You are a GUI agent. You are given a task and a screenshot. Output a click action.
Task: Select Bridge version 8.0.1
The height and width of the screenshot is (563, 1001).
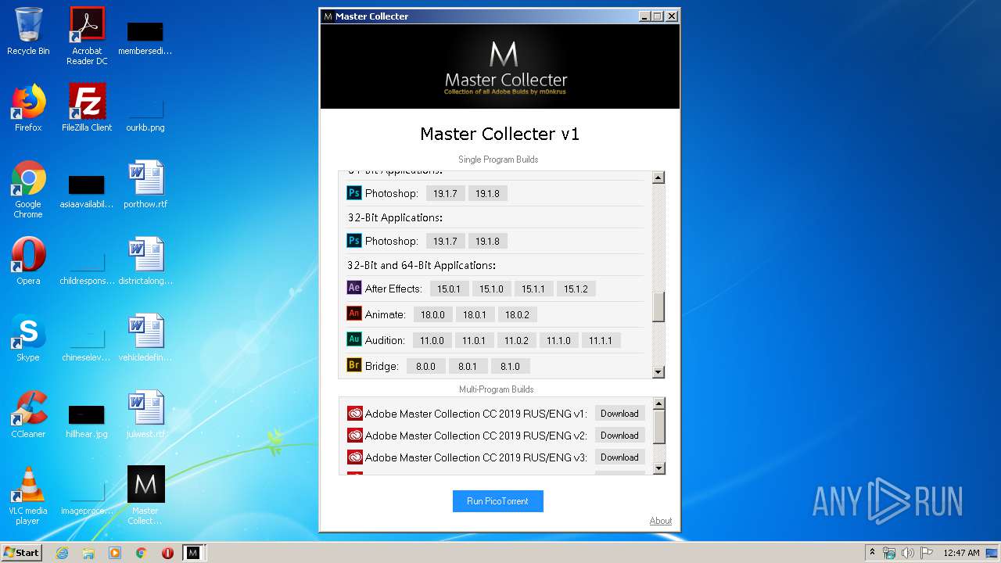pyautogui.click(x=468, y=366)
